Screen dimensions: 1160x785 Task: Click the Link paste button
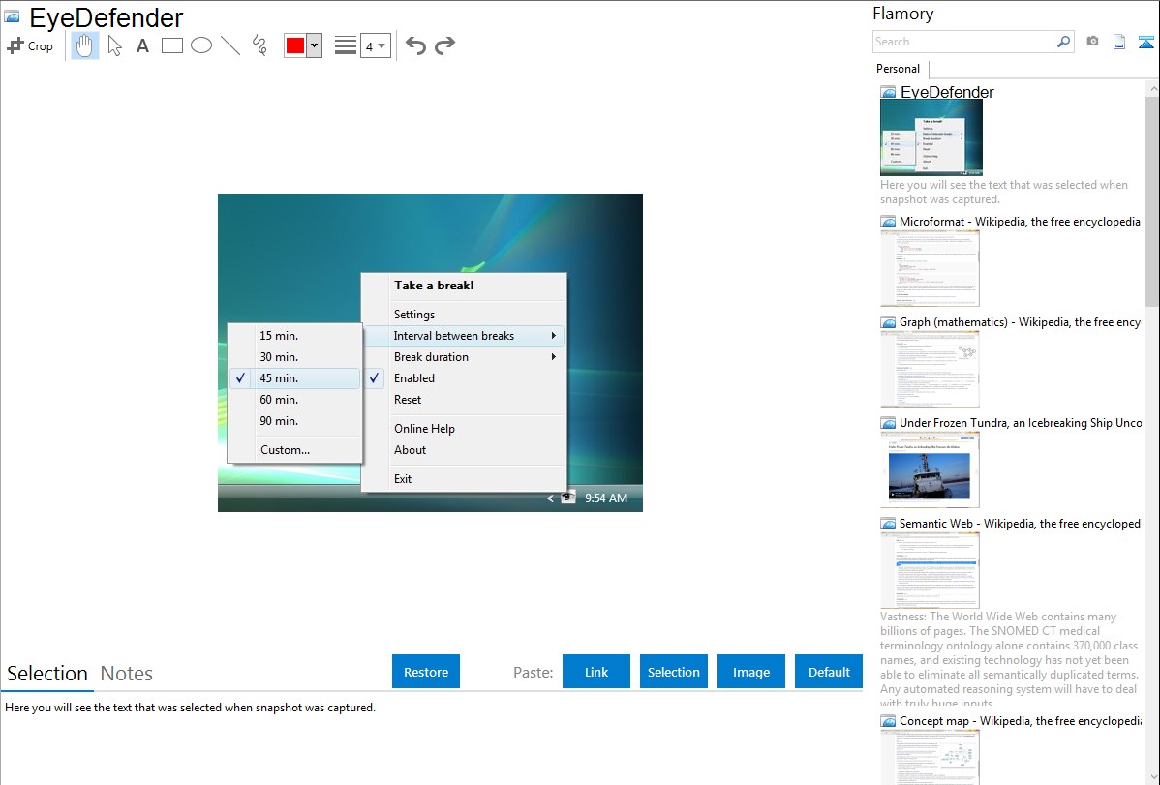[x=596, y=672]
